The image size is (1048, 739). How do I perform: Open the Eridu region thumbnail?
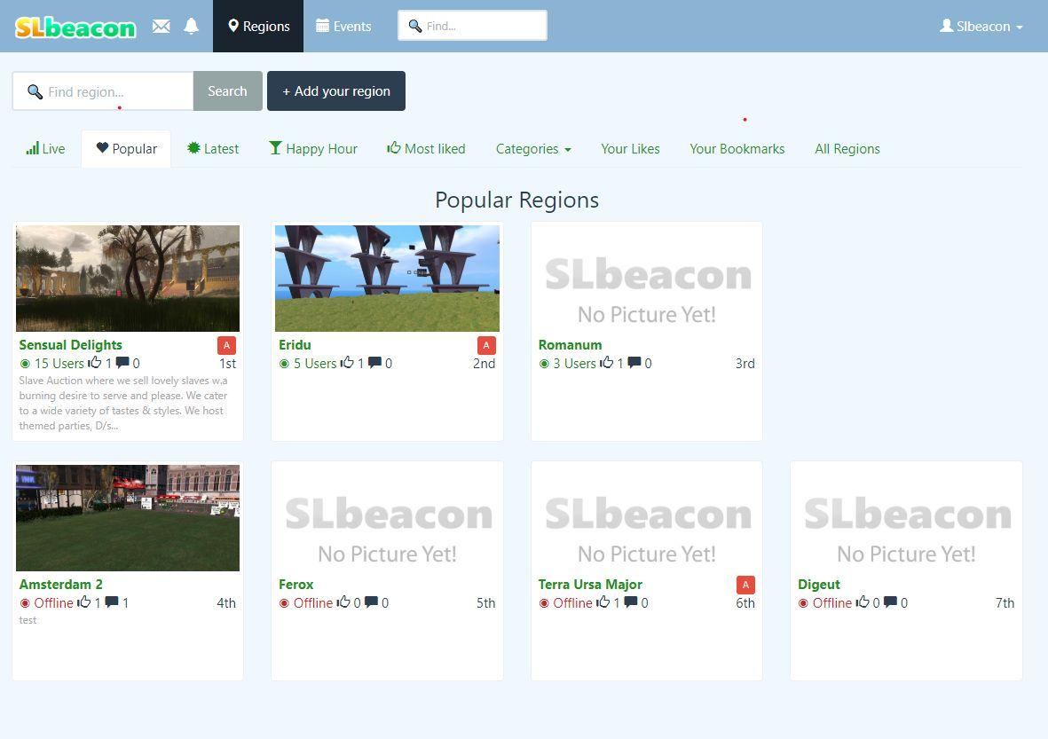pyautogui.click(x=387, y=279)
